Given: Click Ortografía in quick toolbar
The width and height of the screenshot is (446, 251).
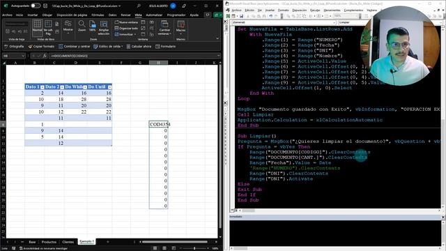Looking at the screenshot, I should point(14,47).
